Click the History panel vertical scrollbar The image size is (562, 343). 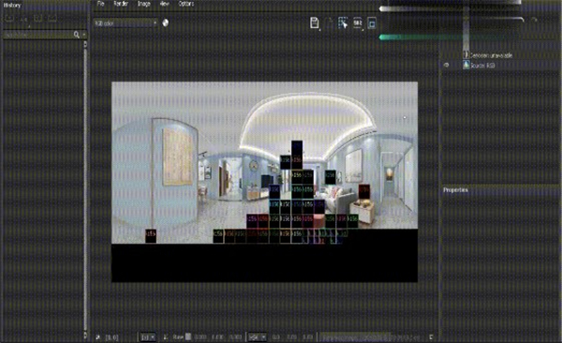(85, 190)
